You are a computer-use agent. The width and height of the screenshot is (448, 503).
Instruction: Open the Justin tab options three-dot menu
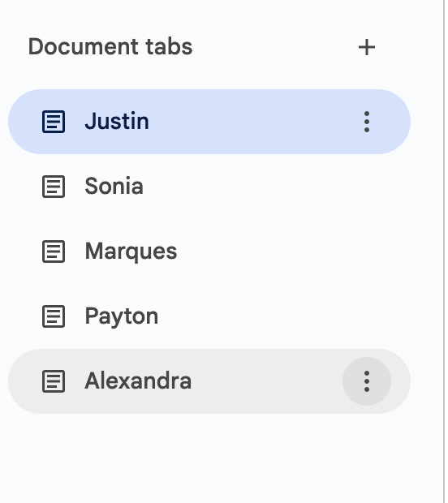[x=367, y=122]
